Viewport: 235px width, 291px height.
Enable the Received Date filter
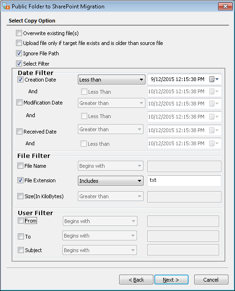coord(19,132)
